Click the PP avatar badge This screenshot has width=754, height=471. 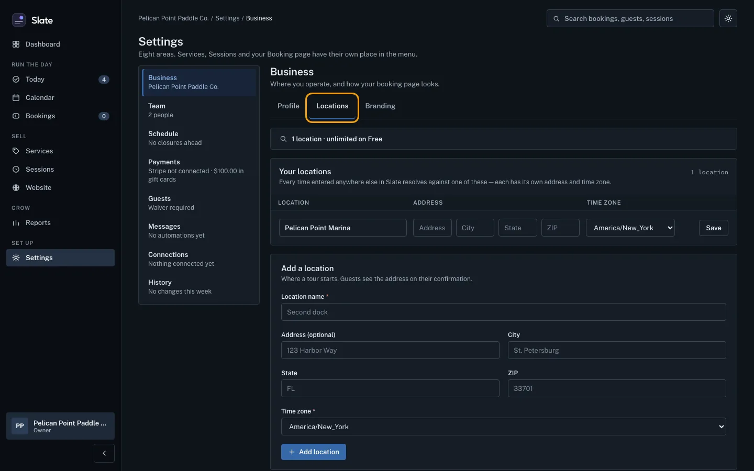click(20, 426)
